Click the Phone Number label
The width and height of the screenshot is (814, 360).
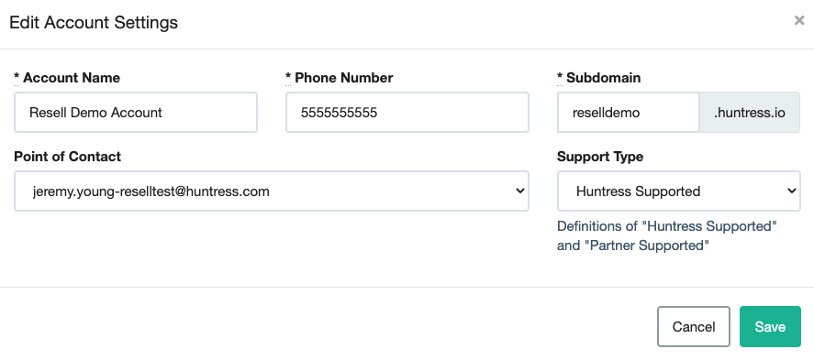tap(343, 78)
